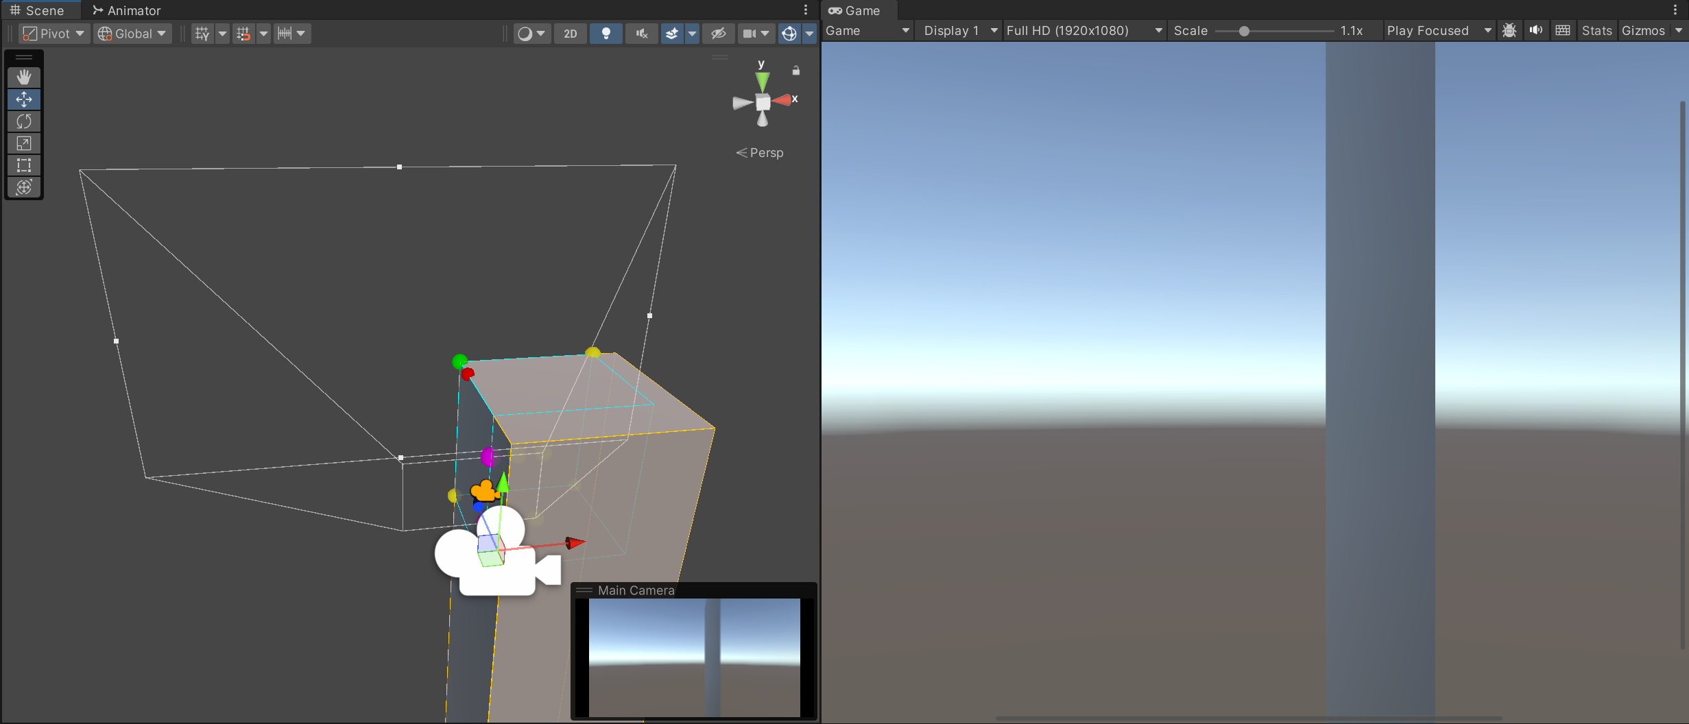This screenshot has width=1689, height=724.
Task: Adjust the Scale slider handle
Action: [1244, 31]
